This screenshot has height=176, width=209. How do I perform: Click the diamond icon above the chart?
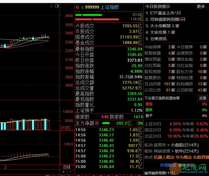(x=51, y=6)
